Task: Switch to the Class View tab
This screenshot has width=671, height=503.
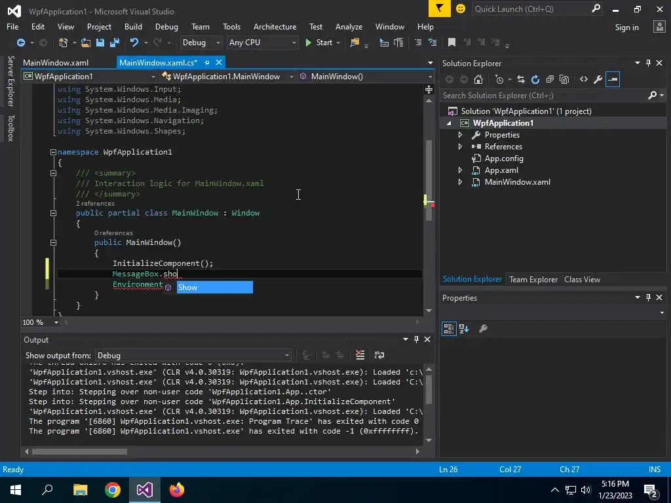Action: 582,280
